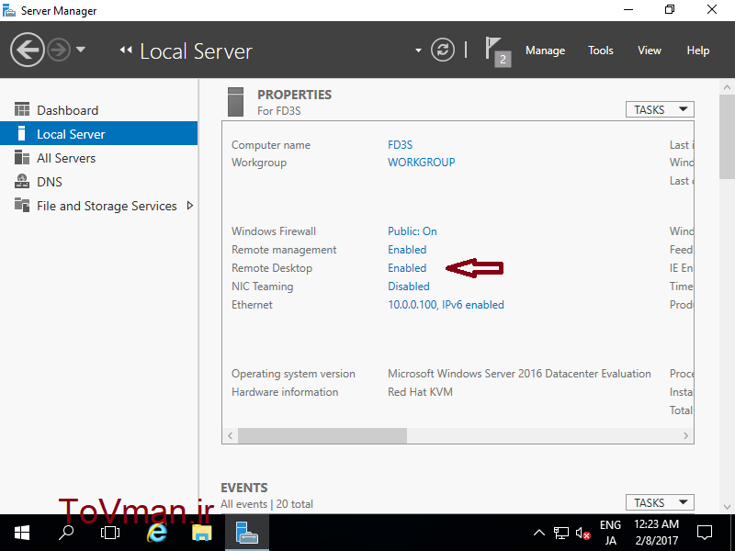The image size is (735, 551).
Task: Click the properties scroll-left arrow
Action: click(x=231, y=435)
